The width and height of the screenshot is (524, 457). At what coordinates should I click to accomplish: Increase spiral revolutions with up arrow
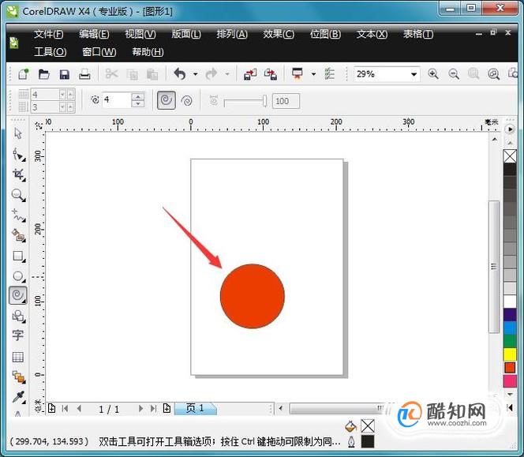coord(137,96)
